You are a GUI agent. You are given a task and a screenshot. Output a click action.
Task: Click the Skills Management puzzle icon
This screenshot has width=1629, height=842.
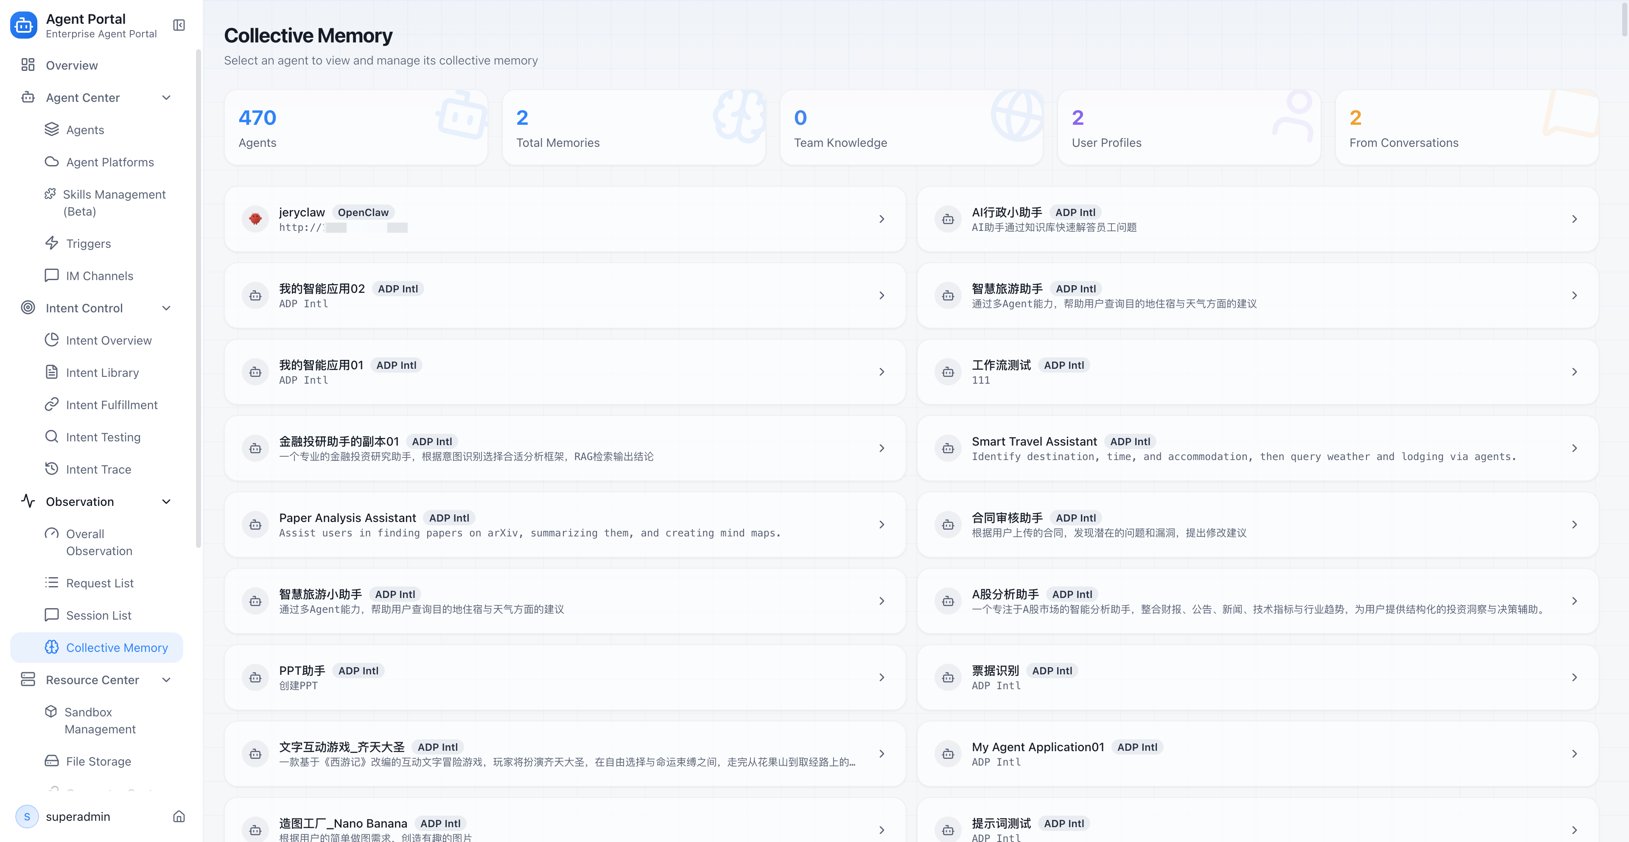(x=50, y=194)
